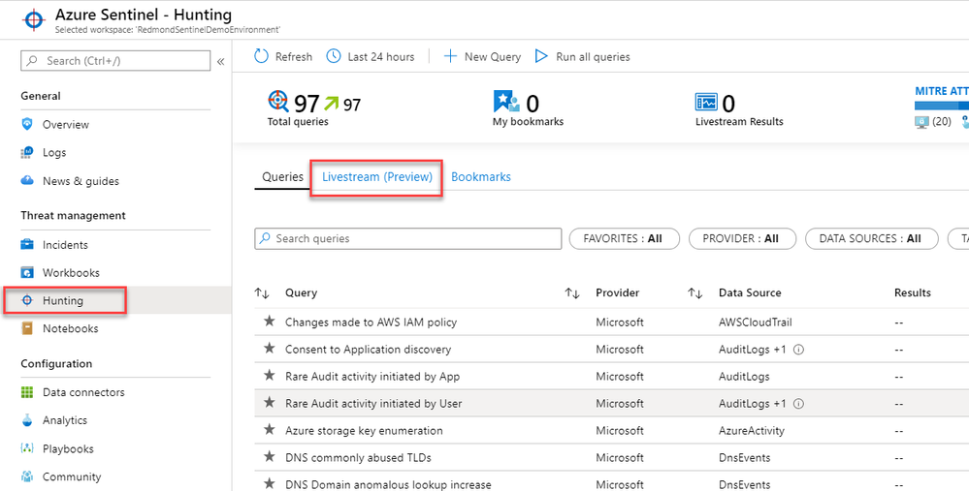Select 'Rare Audit activity initiated by User' query

pyautogui.click(x=373, y=404)
